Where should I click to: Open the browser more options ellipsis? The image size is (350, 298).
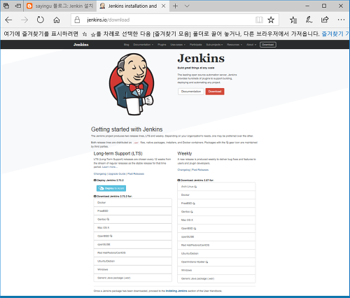341,20
